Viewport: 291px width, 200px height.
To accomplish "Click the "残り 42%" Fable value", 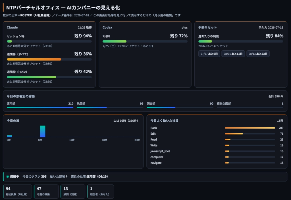I will point(83,72).
